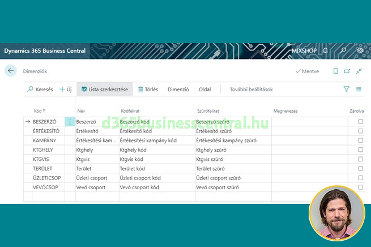Open settings gear icon
371x247 pixels.
(x=360, y=51)
